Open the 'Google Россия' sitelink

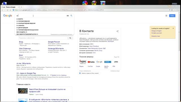54,42
